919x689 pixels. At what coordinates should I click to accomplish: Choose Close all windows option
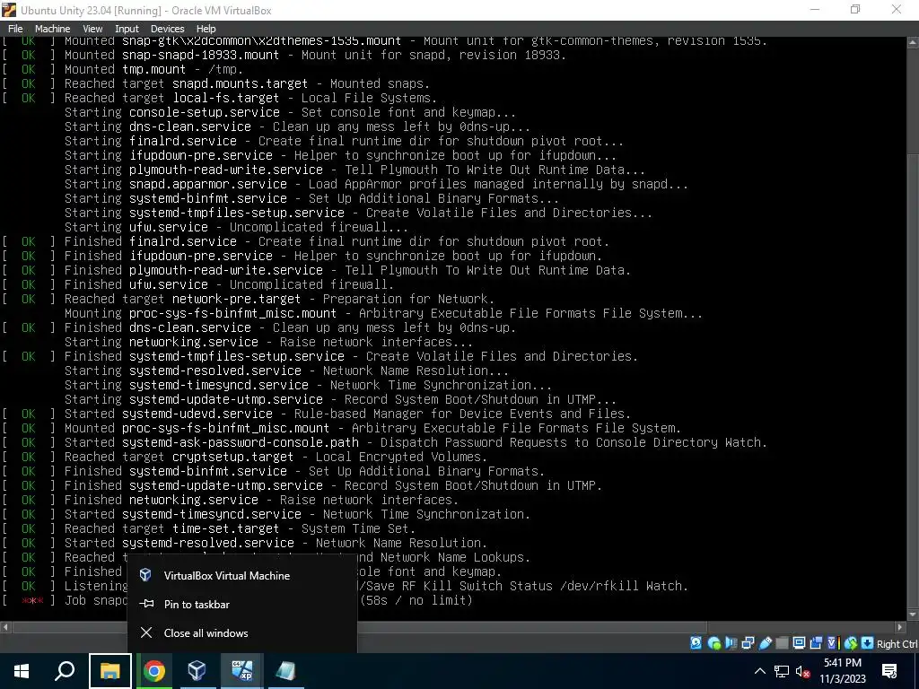click(242, 632)
